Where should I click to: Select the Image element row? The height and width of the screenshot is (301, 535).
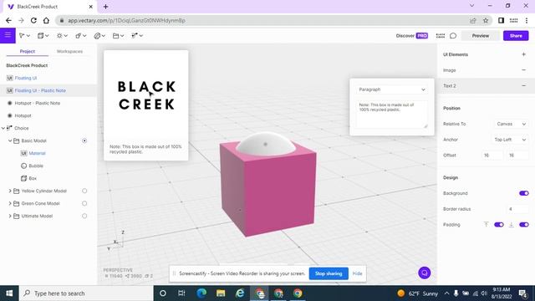tap(486, 70)
